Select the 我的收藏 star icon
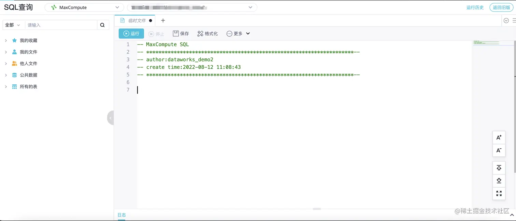Screen dimensions: 516x221 14,40
